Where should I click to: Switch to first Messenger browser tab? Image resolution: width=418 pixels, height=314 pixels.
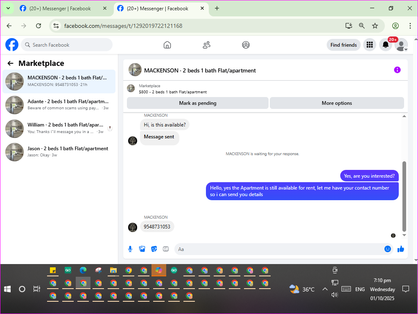click(x=60, y=9)
